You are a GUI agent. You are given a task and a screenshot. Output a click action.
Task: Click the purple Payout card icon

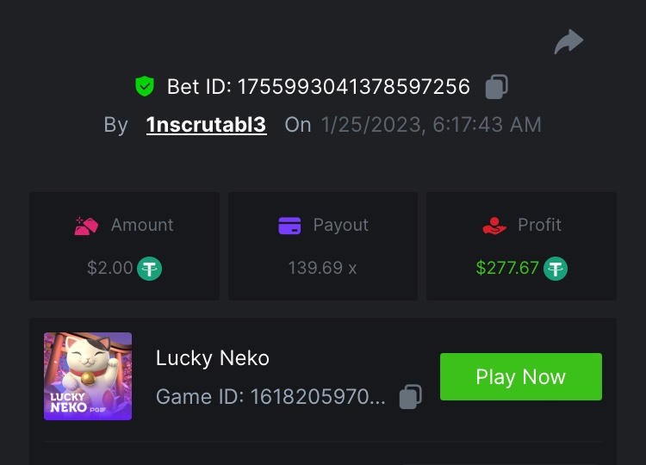click(x=289, y=226)
